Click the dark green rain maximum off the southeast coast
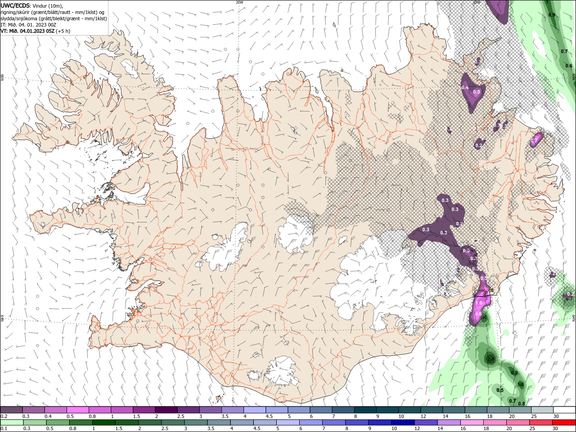The image size is (576, 432). pos(490,358)
